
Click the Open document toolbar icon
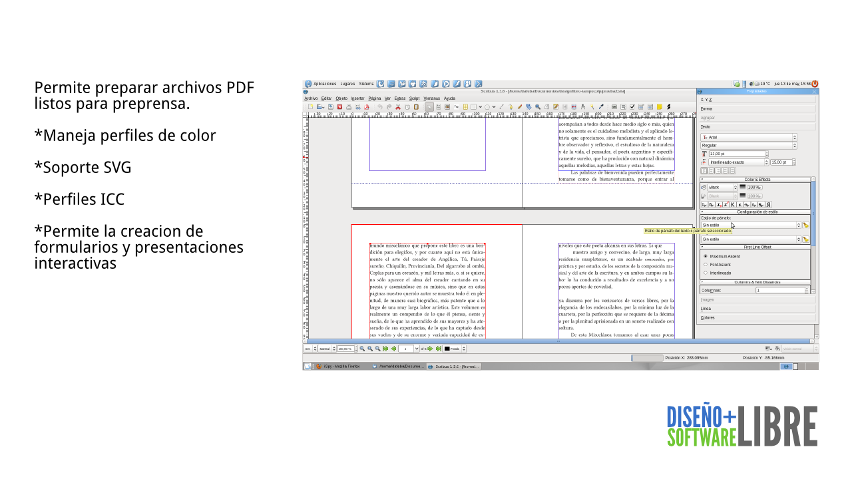(x=319, y=106)
